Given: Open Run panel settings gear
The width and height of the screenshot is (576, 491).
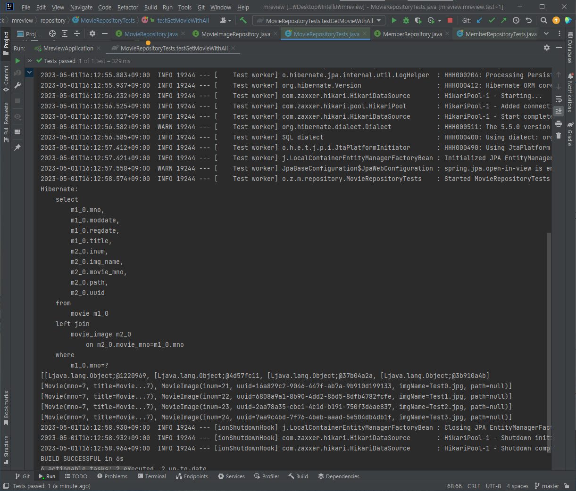Looking at the screenshot, I should tap(547, 48).
